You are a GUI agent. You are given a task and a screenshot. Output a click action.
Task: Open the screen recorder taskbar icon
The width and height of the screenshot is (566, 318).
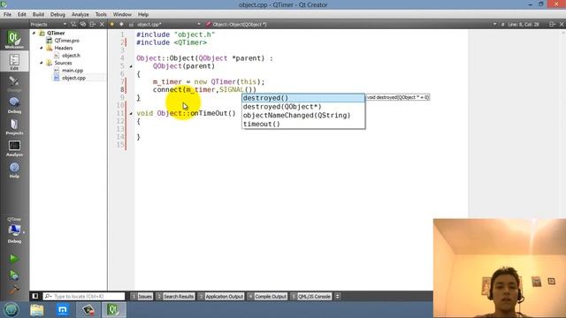point(88,310)
